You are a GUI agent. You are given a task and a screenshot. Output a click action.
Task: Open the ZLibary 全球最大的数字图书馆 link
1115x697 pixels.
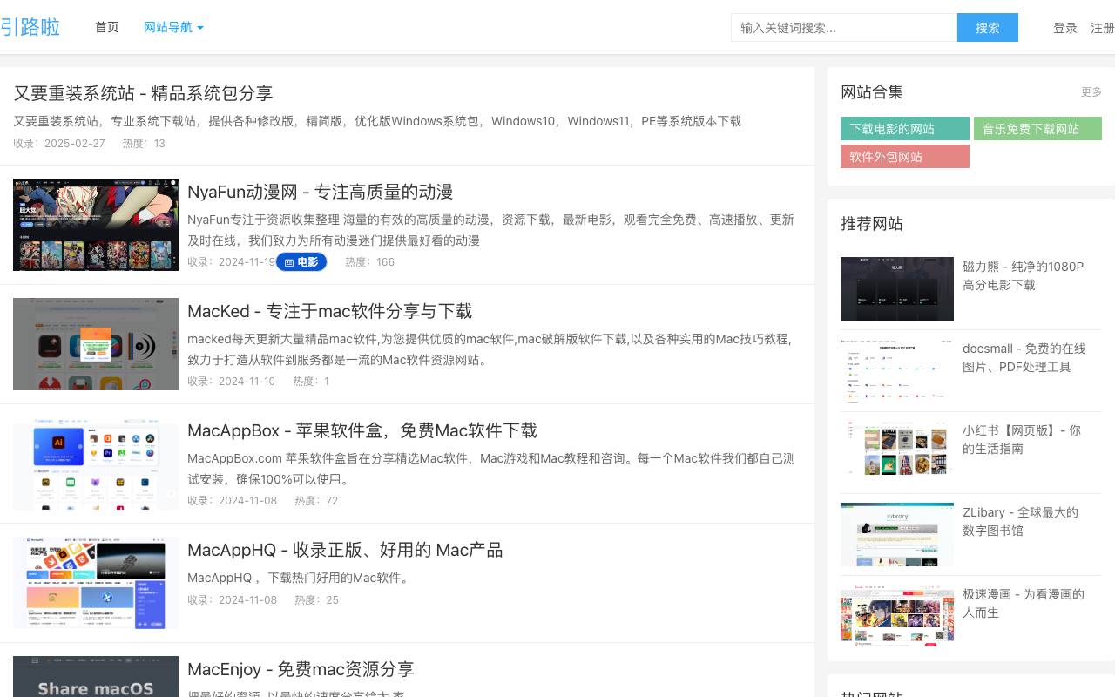1021,521
